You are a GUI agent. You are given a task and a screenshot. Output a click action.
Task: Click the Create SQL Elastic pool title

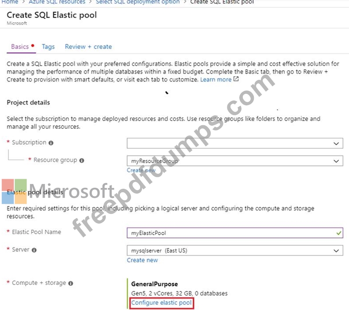tap(52, 15)
